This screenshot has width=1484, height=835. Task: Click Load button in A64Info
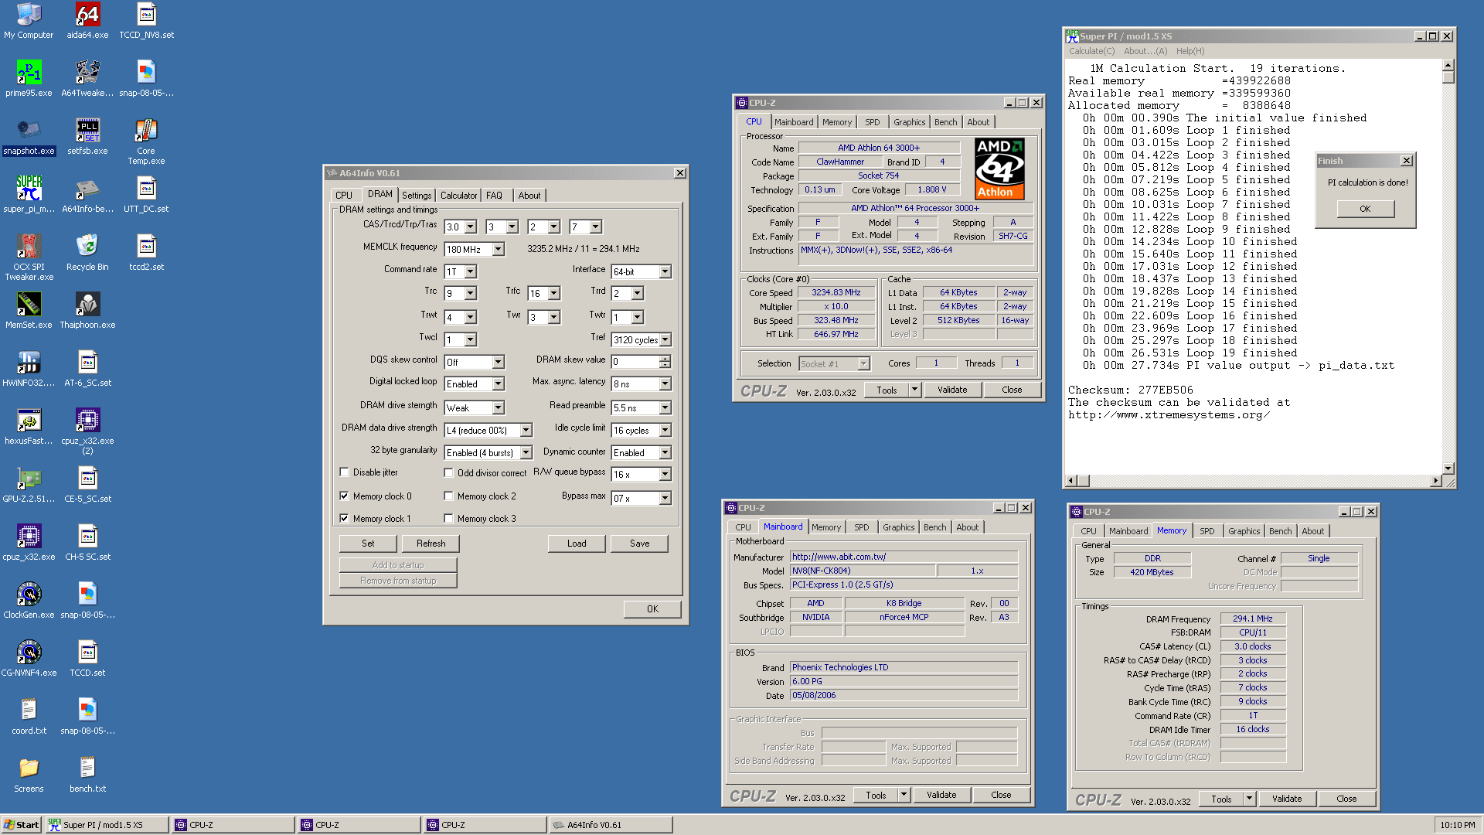click(x=577, y=544)
